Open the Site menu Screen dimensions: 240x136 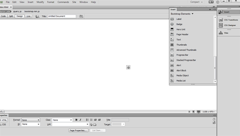pos(74,2)
